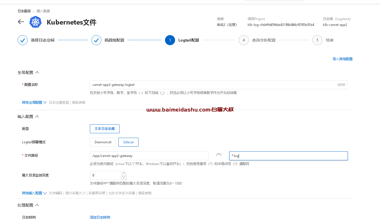
Task: Click step 3 Logtail配置 circle
Action: coord(170,40)
